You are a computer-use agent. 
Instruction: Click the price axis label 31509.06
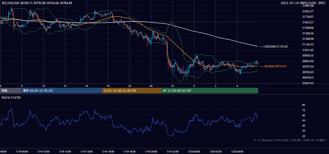pos(308,28)
